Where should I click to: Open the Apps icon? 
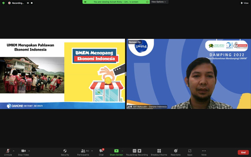coord(190,152)
